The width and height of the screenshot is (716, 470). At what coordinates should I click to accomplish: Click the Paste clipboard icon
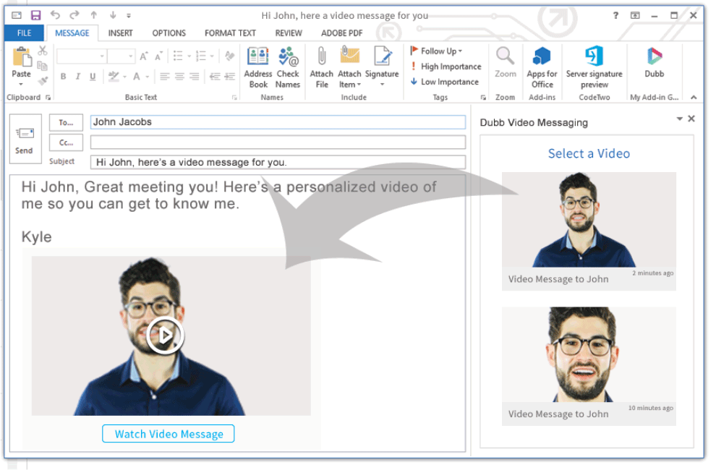[x=22, y=58]
